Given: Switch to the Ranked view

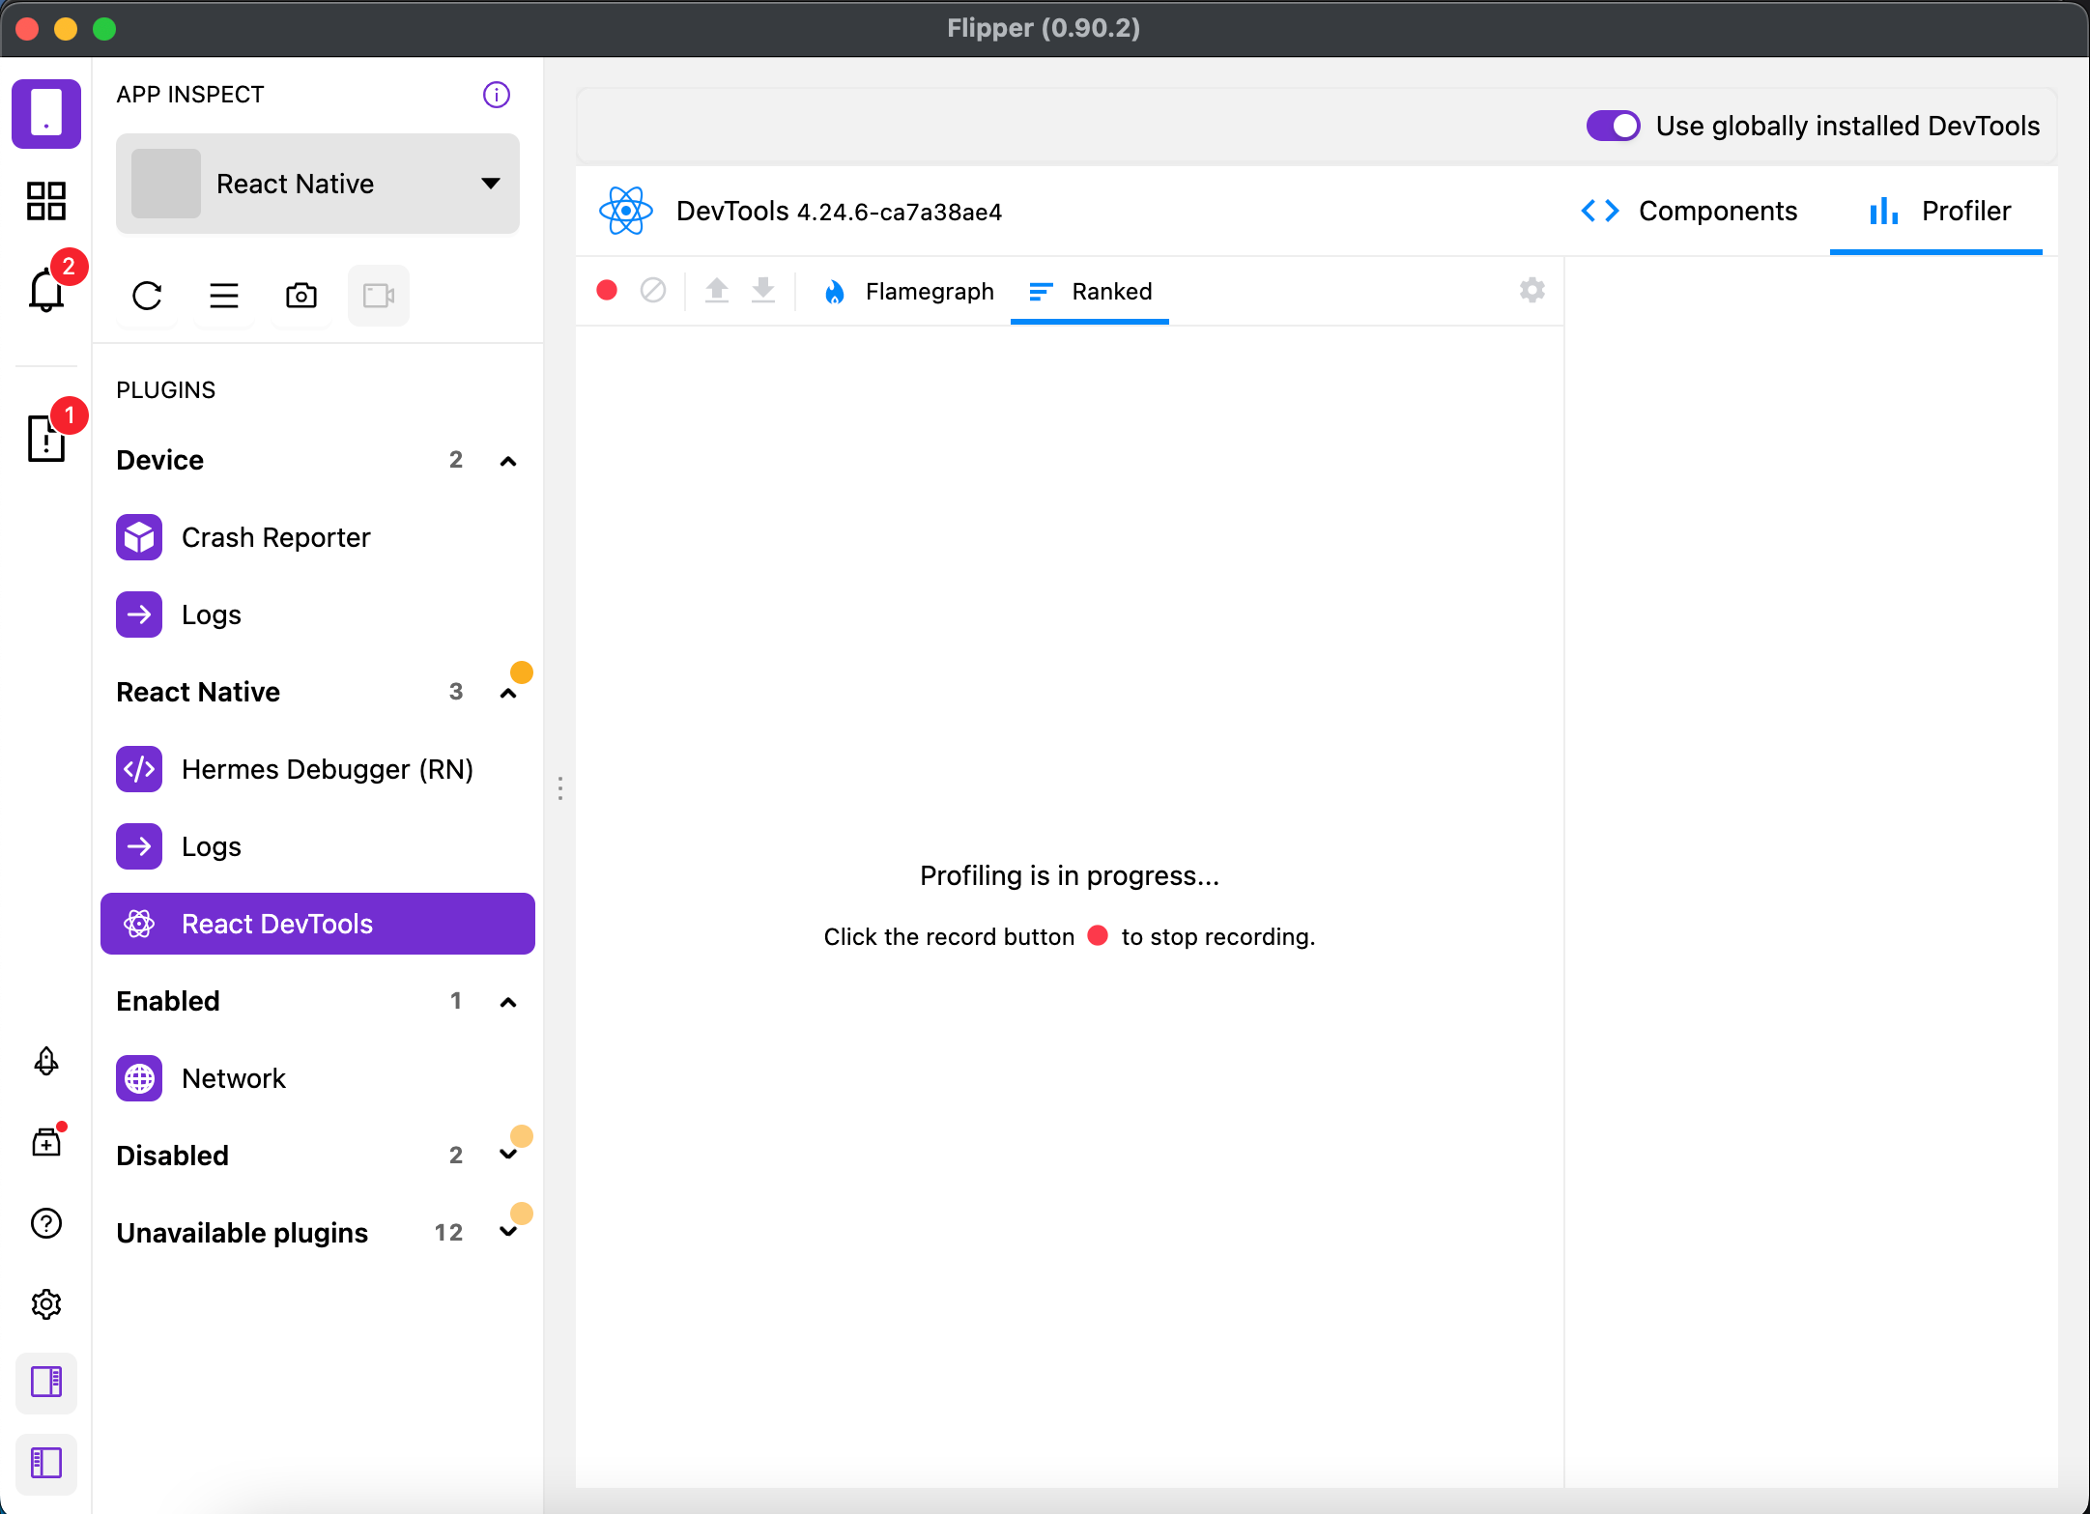Looking at the screenshot, I should pyautogui.click(x=1090, y=291).
